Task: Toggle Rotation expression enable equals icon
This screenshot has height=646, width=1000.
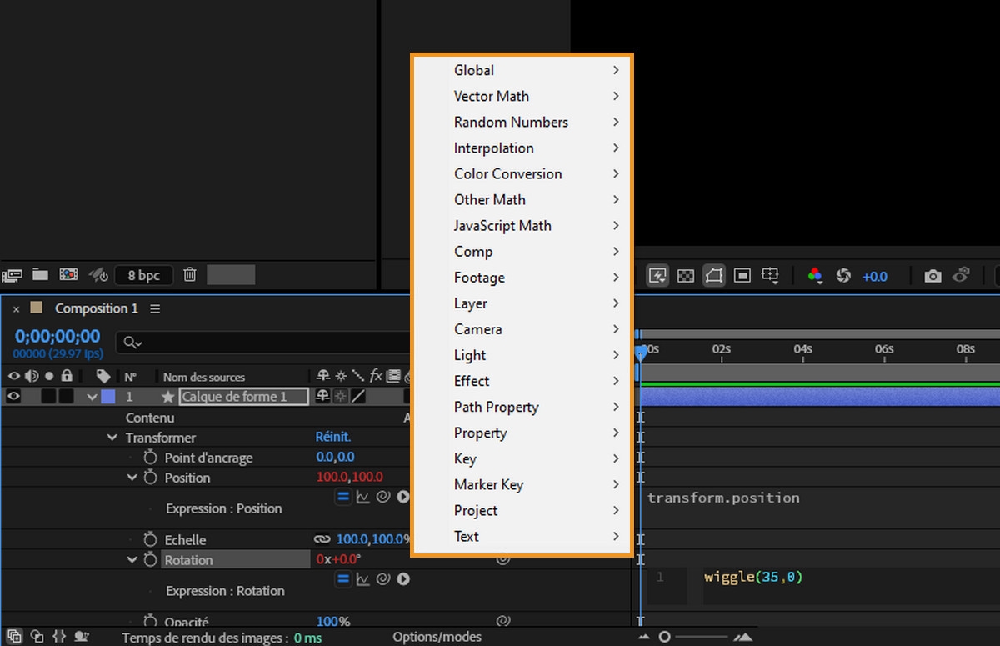Action: coord(343,578)
